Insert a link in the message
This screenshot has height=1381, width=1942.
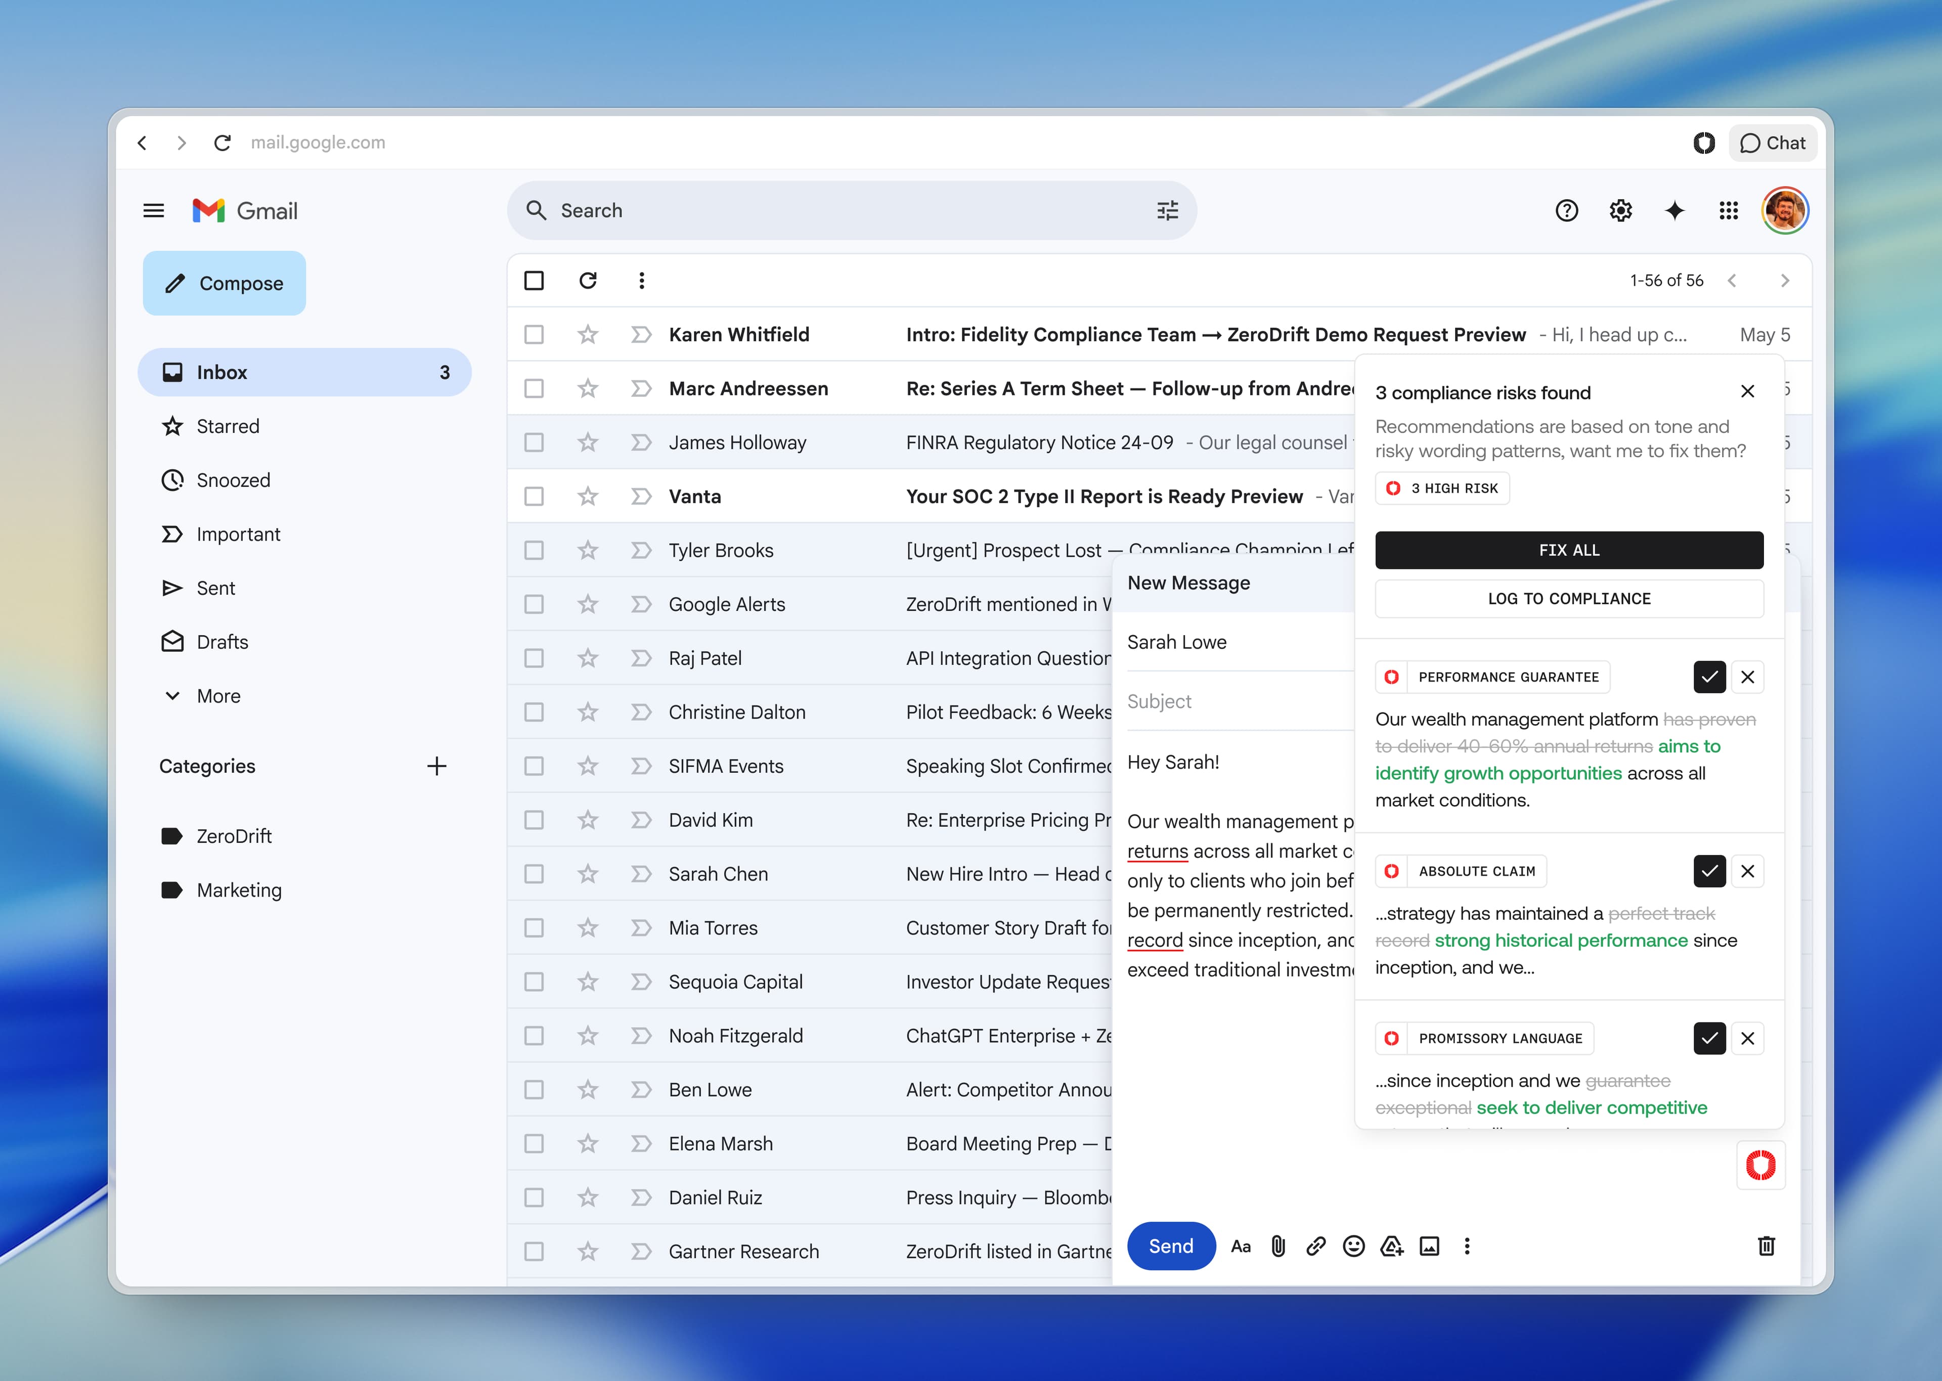coord(1315,1246)
